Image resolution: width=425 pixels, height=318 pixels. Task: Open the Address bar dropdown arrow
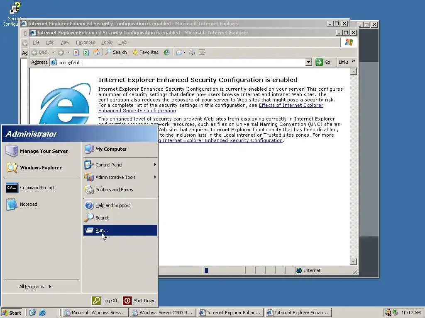click(x=308, y=62)
